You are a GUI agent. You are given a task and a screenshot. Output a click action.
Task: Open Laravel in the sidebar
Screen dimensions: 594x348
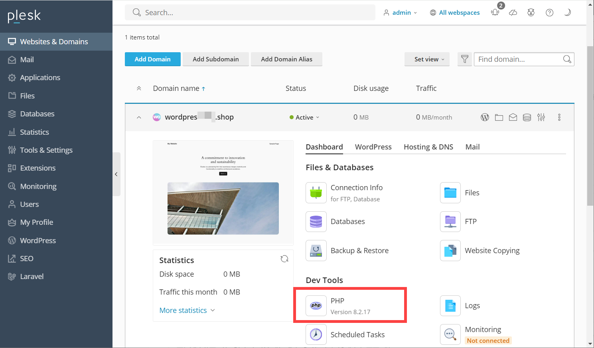(x=56, y=276)
